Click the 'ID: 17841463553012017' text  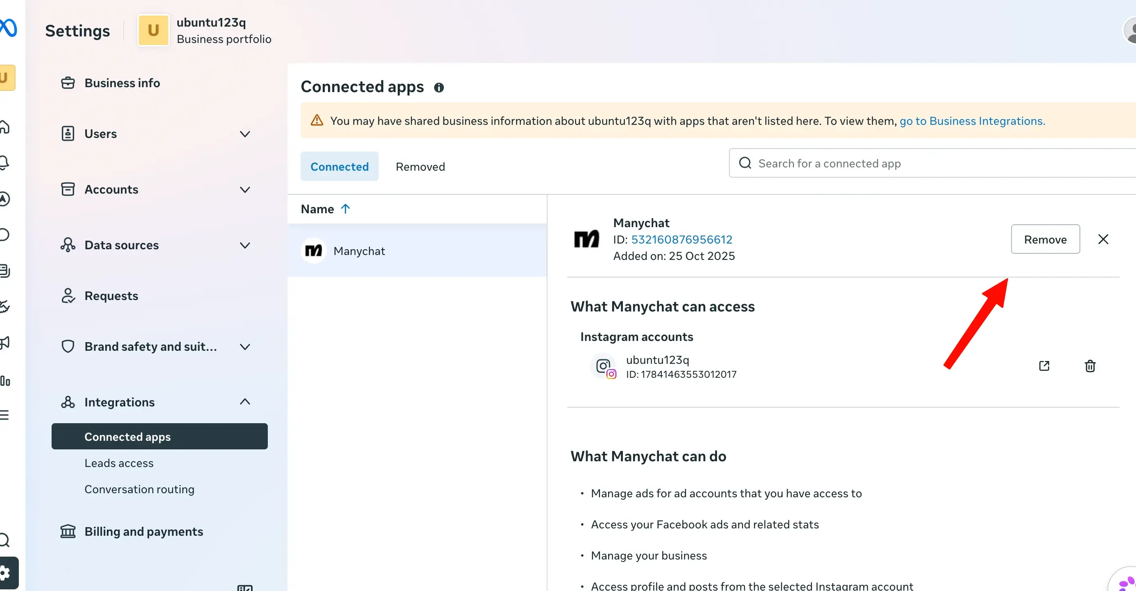pos(681,374)
